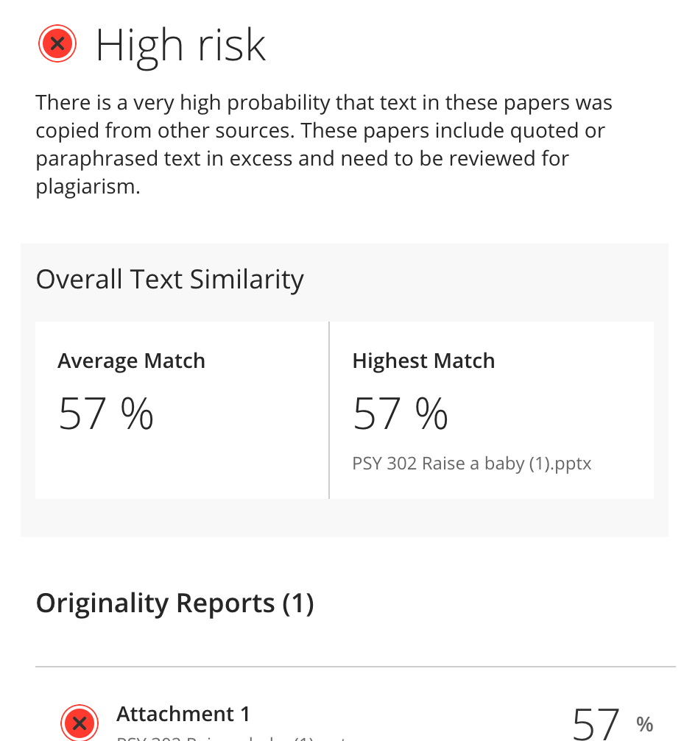
Task: Click the gray Overall Text Similarity panel background
Action: click(x=345, y=517)
